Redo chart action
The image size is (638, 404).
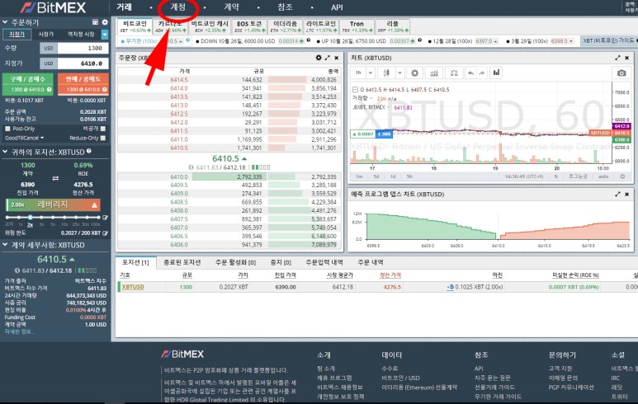click(x=482, y=73)
